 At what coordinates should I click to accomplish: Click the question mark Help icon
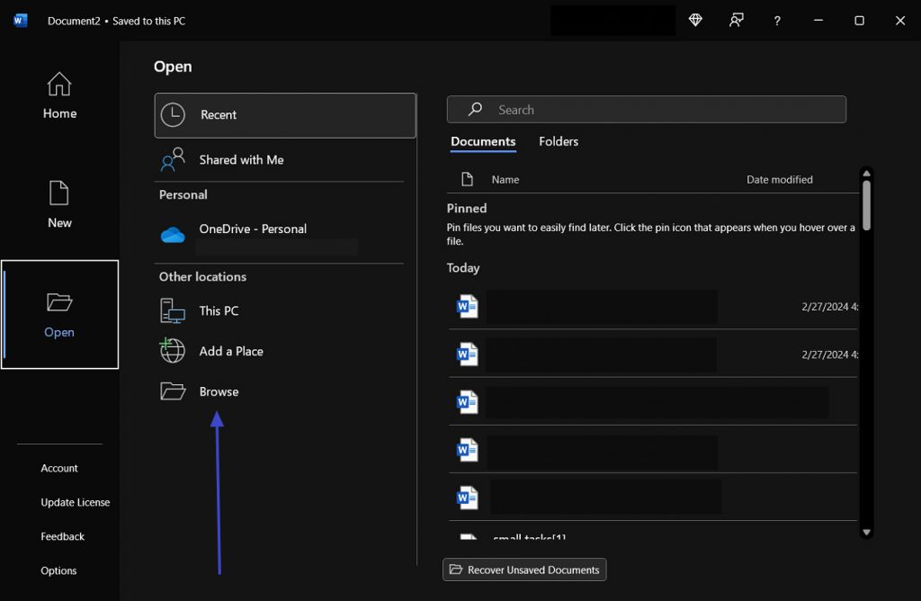click(777, 21)
